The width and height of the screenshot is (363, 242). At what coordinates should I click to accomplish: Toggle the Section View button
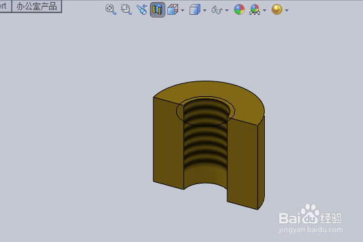coord(157,9)
